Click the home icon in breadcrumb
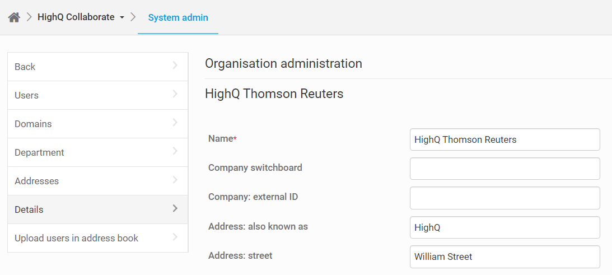The width and height of the screenshot is (612, 275). [x=14, y=17]
